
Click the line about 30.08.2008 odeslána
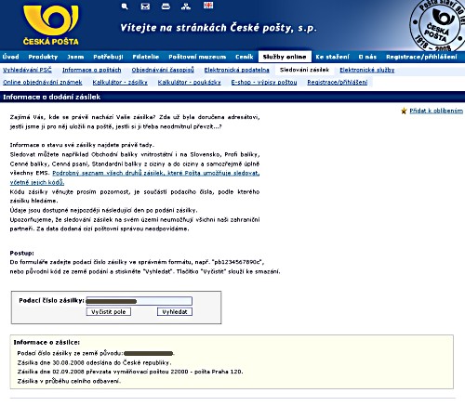94,362
